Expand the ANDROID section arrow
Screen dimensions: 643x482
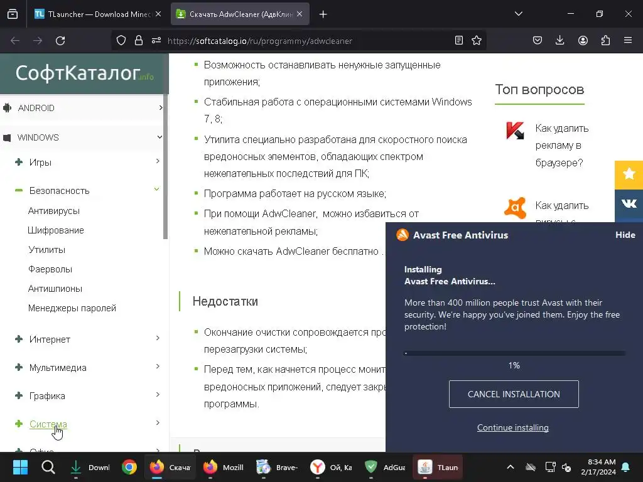pyautogui.click(x=160, y=108)
